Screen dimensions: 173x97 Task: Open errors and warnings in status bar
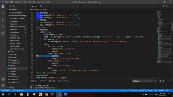point(20,91)
